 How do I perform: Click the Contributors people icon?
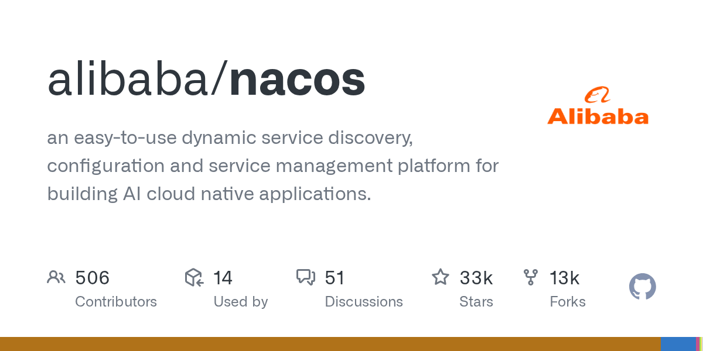56,277
